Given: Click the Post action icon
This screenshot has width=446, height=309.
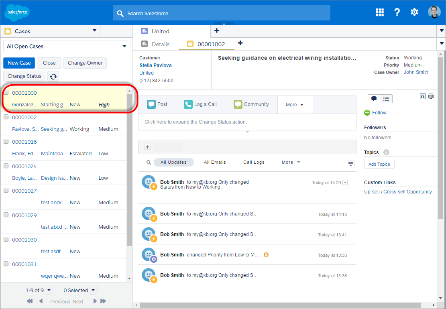Looking at the screenshot, I should [151, 104].
